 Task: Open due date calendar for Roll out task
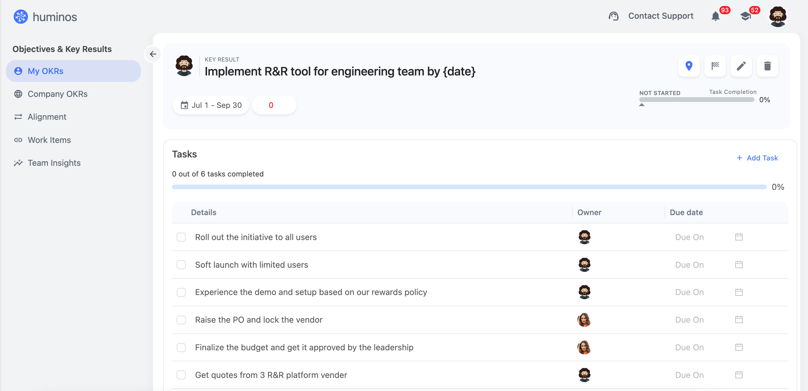739,237
